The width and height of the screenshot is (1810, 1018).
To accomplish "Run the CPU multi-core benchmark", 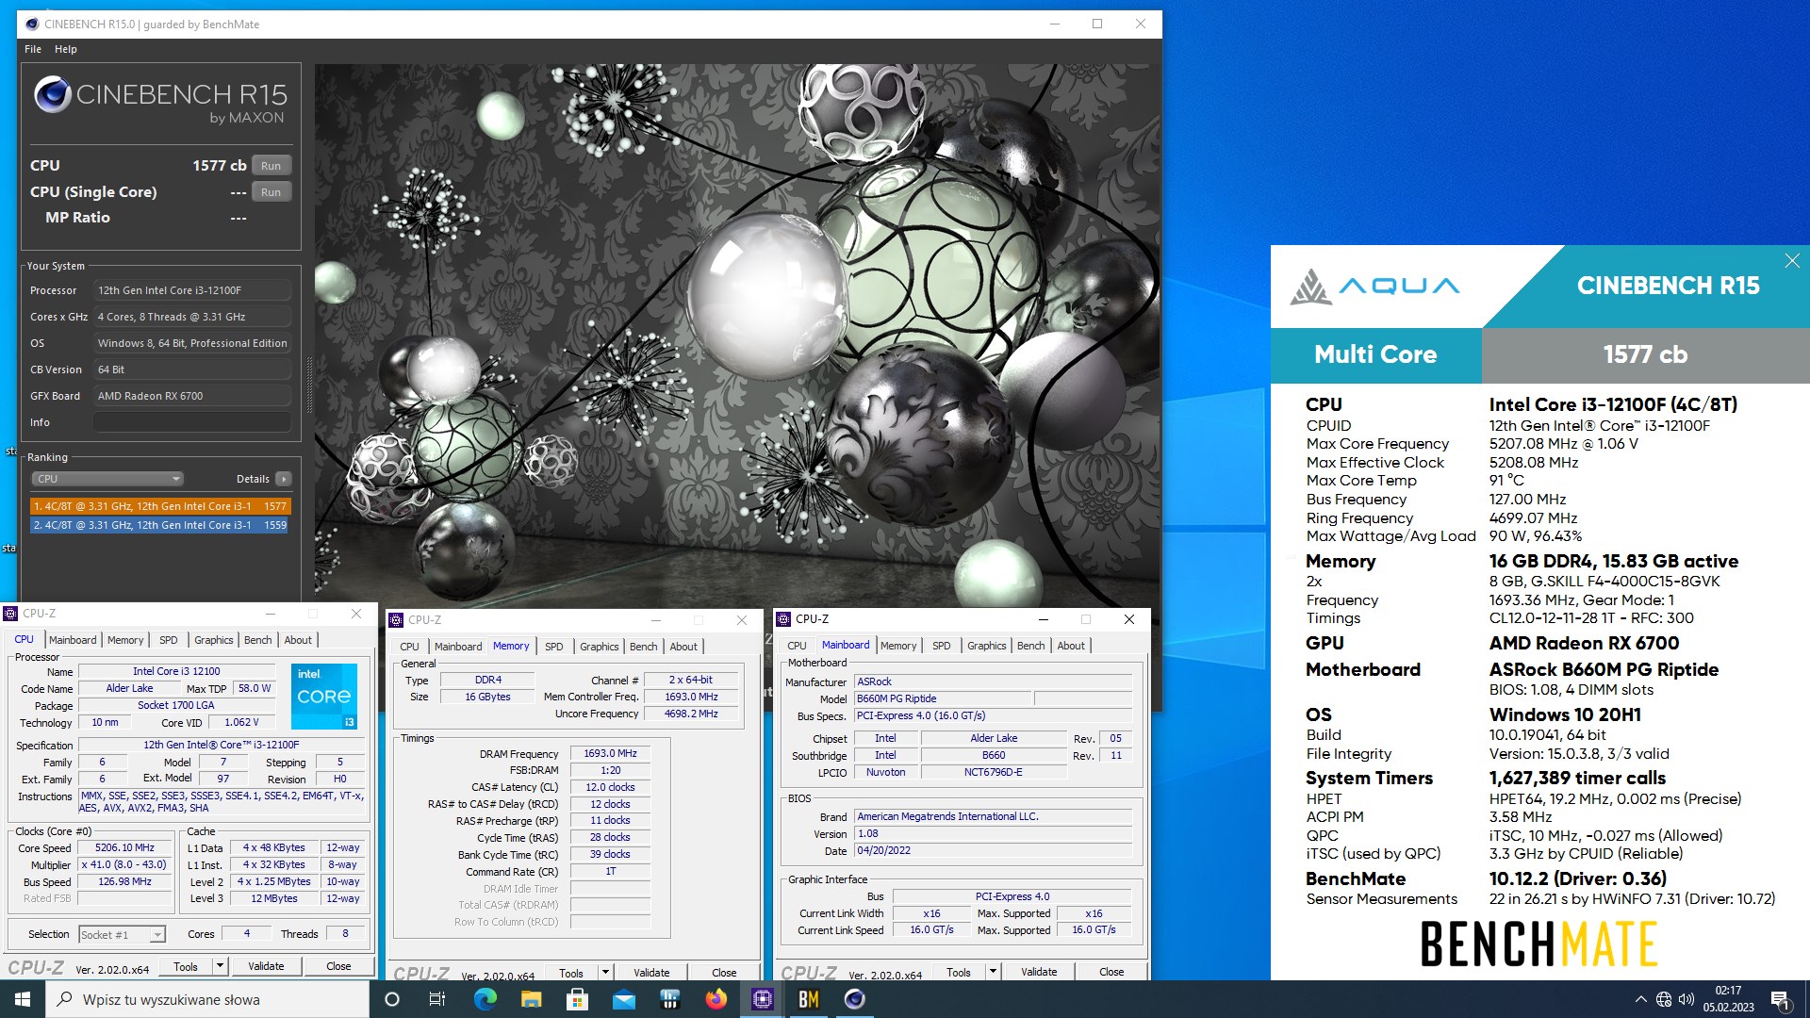I will click(x=271, y=166).
